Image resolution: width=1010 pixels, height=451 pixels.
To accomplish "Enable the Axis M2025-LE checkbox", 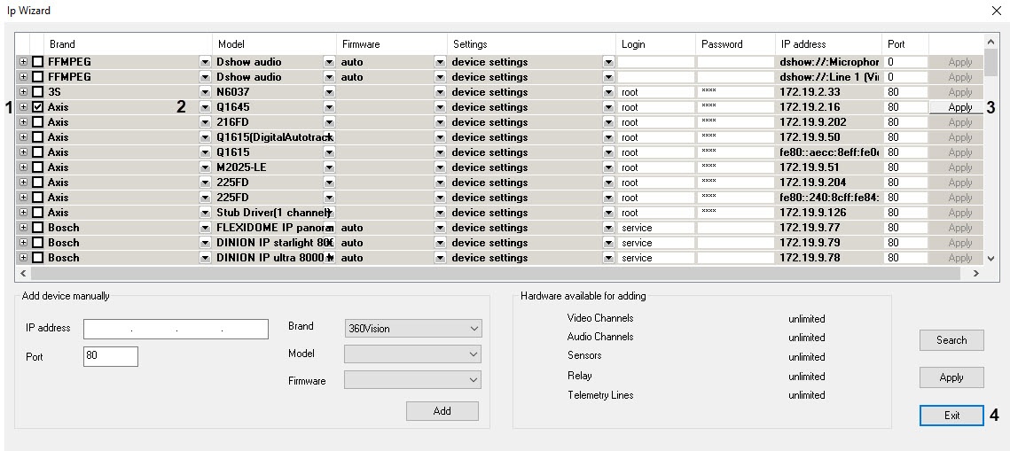I will (38, 167).
